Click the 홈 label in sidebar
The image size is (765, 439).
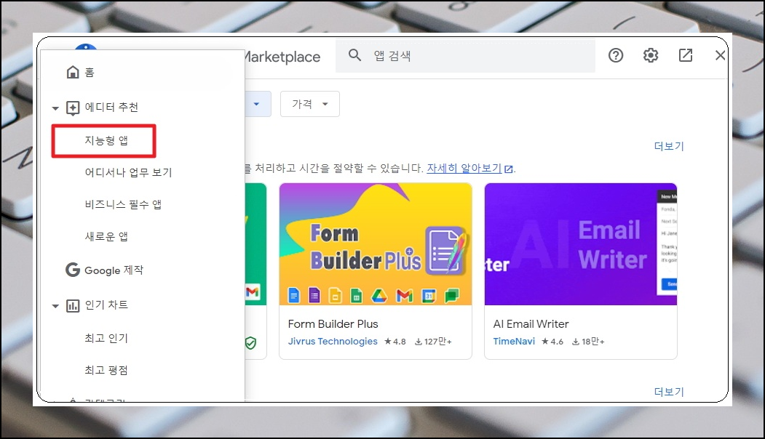pyautogui.click(x=90, y=73)
